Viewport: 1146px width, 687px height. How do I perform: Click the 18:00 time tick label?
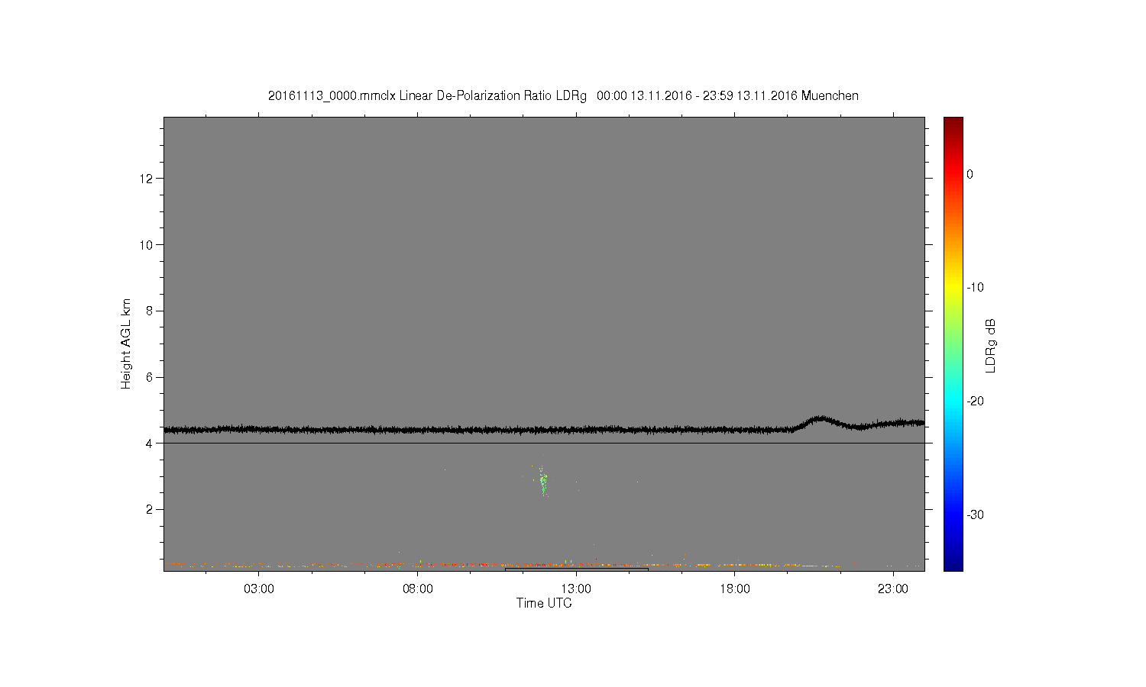(735, 589)
